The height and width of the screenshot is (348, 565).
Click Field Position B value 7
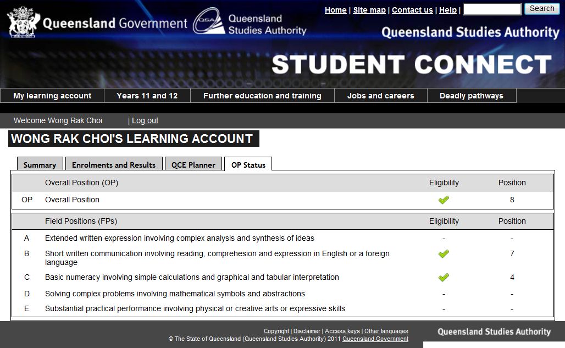pyautogui.click(x=512, y=253)
